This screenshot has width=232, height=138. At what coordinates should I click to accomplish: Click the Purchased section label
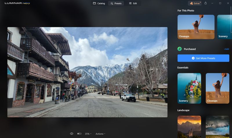[x=190, y=49]
